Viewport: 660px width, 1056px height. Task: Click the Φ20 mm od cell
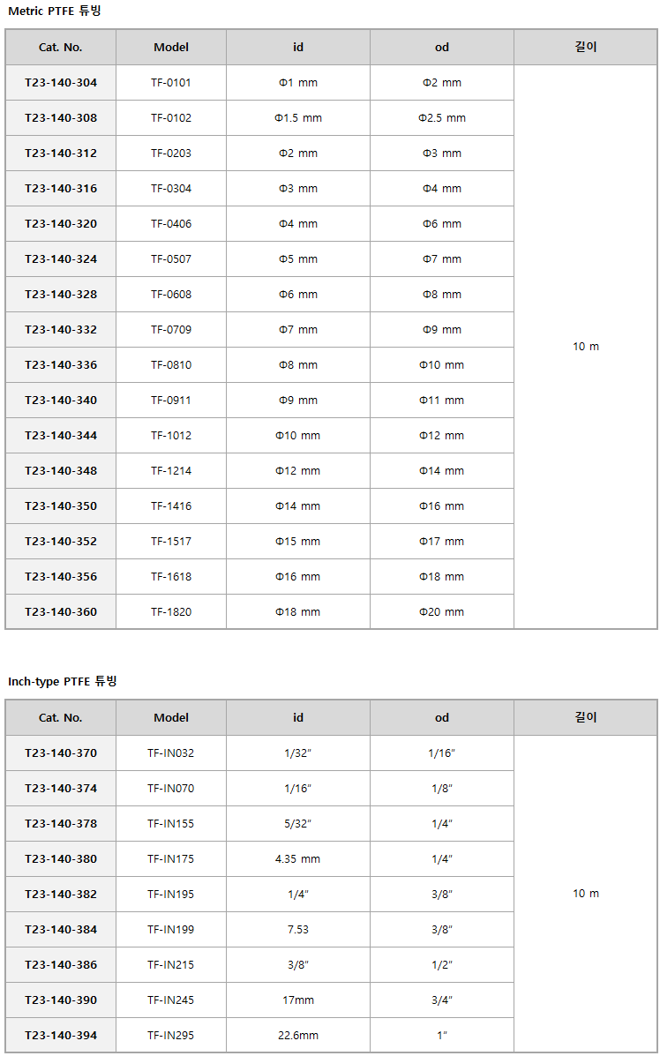click(442, 612)
